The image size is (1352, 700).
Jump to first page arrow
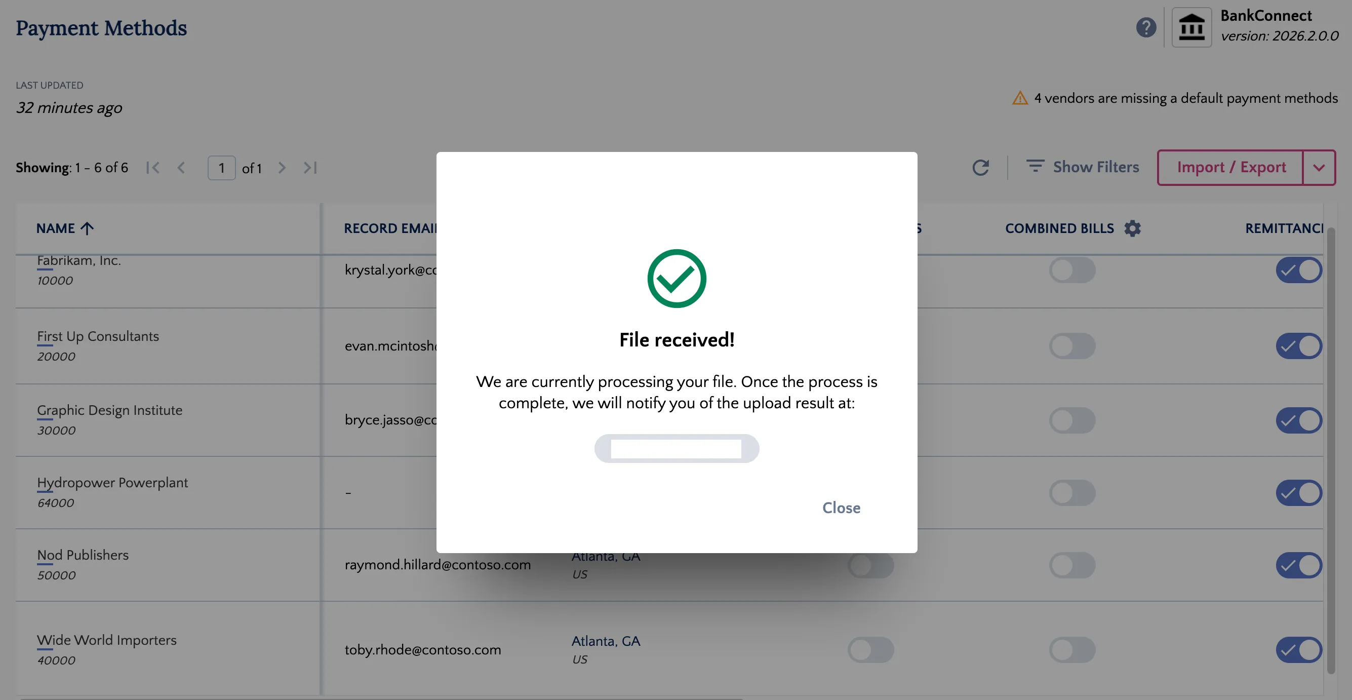(153, 168)
